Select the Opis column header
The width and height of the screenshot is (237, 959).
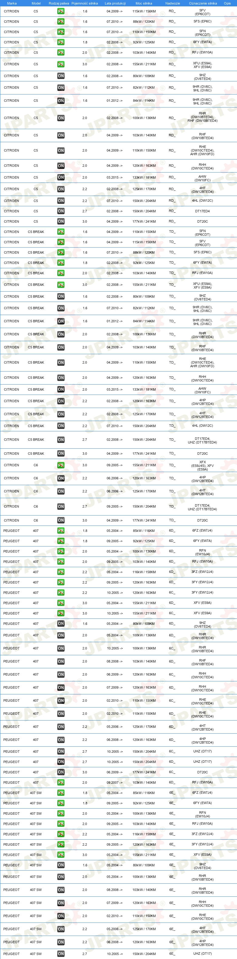[x=227, y=3]
